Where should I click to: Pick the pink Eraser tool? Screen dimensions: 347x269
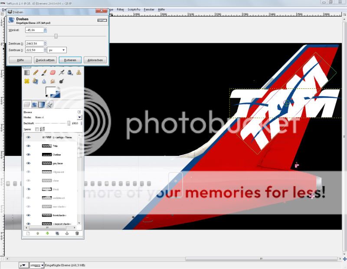click(53, 73)
